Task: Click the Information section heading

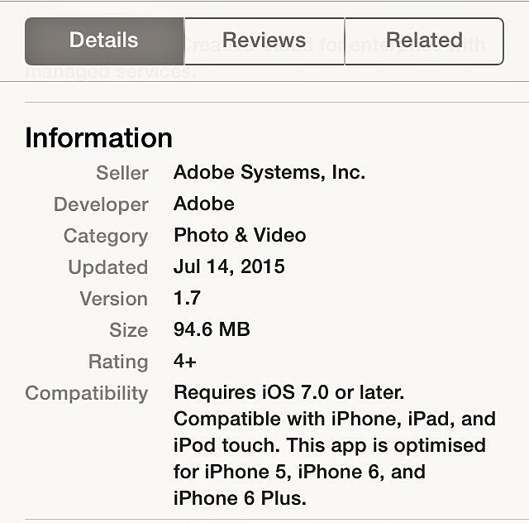Action: point(98,137)
